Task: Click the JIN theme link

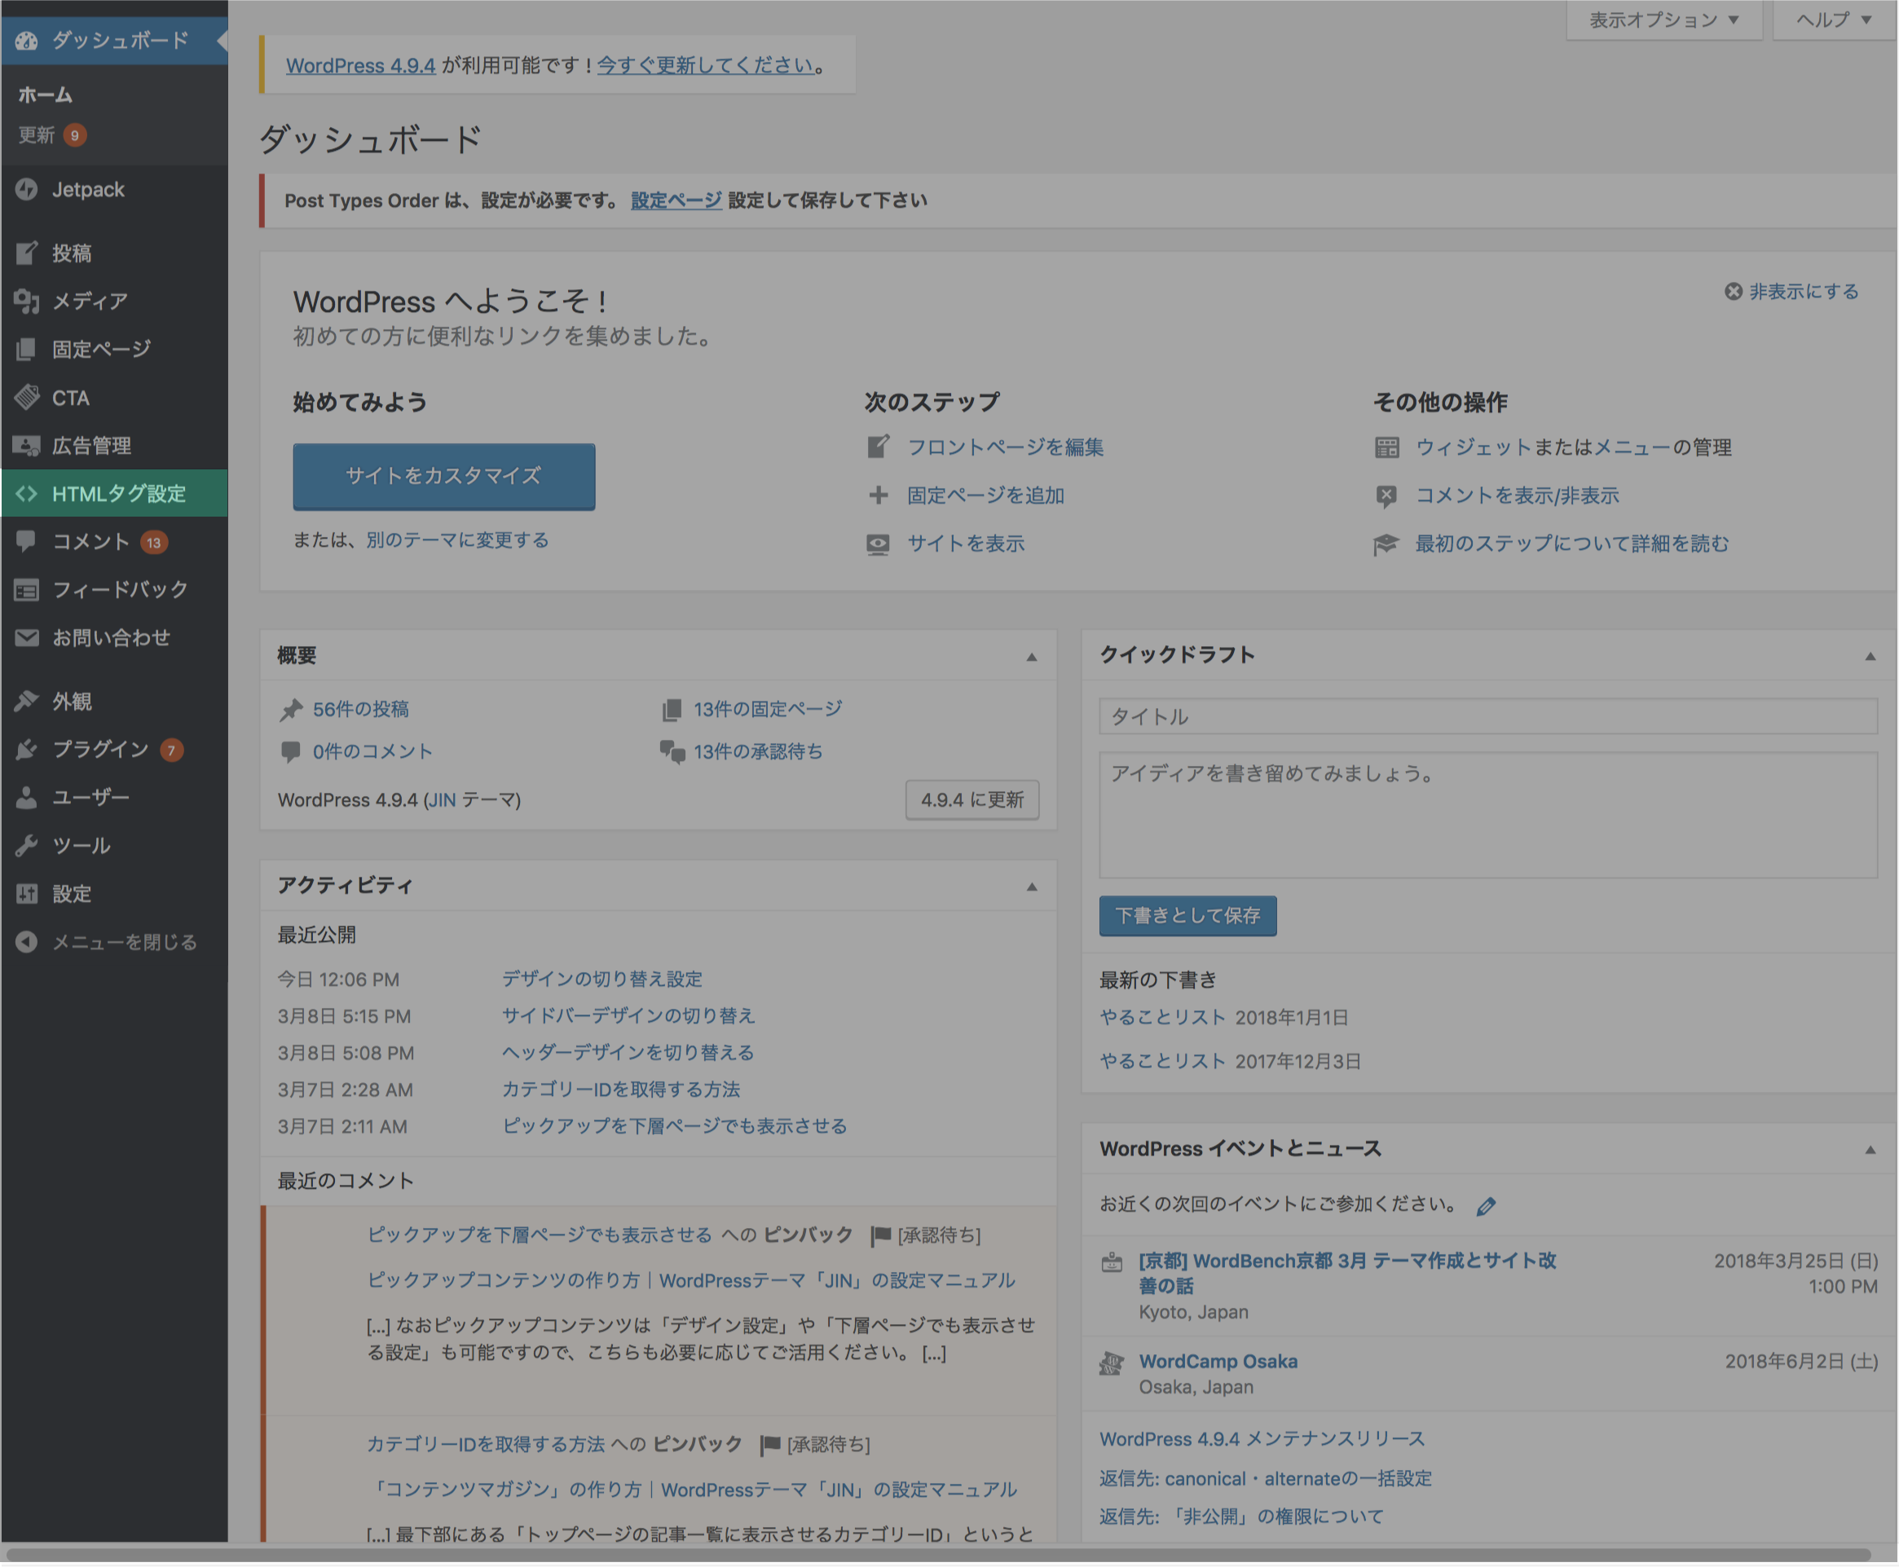Action: pos(442,801)
